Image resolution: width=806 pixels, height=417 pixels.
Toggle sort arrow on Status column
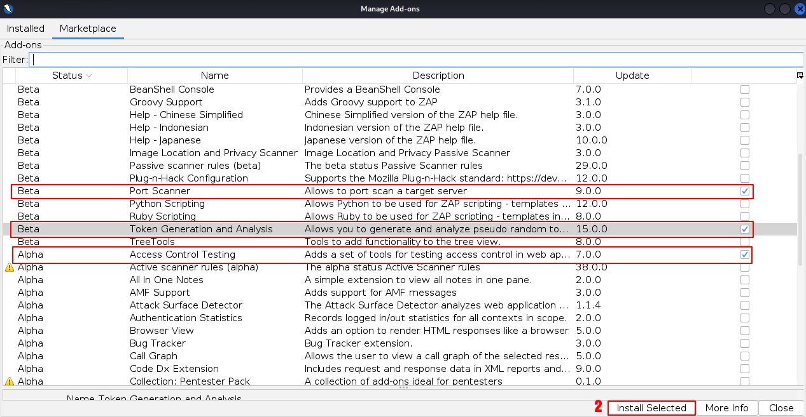[x=88, y=76]
